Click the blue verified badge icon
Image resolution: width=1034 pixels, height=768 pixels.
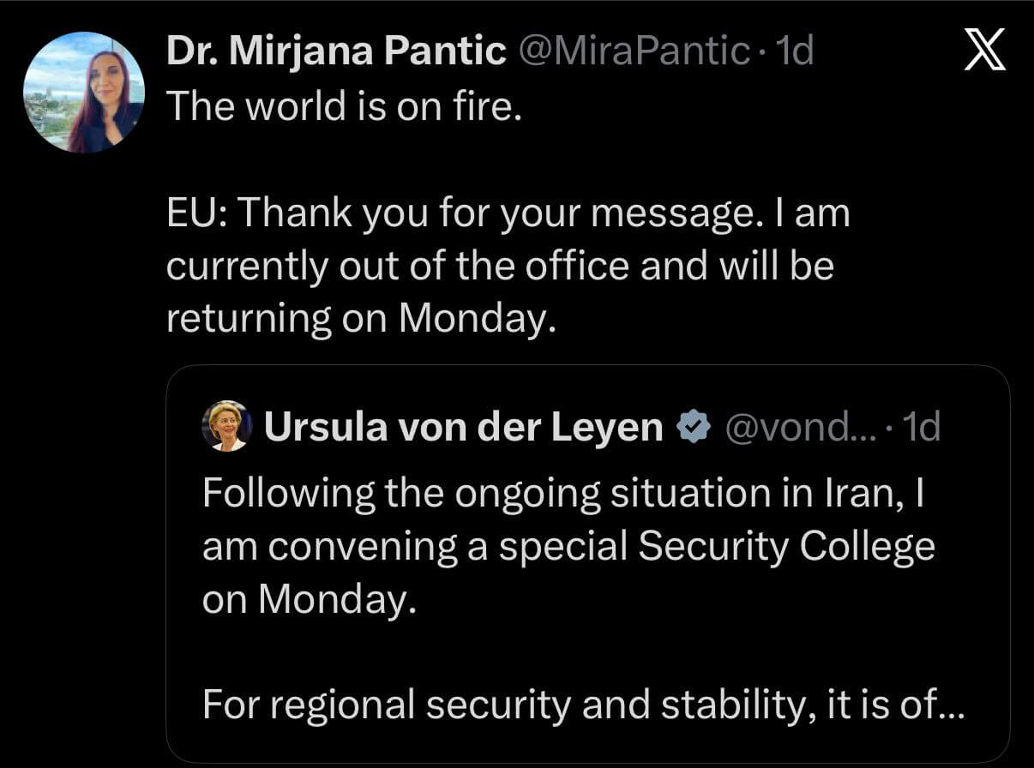tap(694, 426)
